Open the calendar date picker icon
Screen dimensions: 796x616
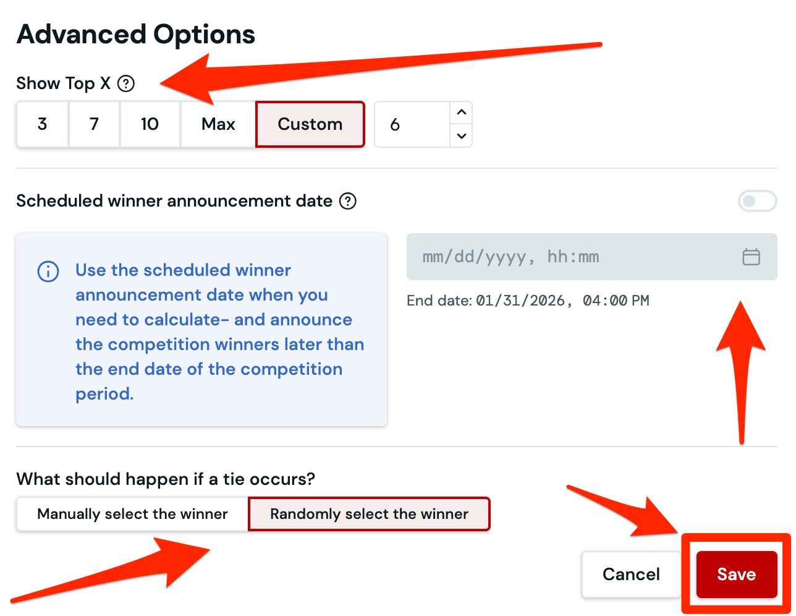click(x=751, y=257)
